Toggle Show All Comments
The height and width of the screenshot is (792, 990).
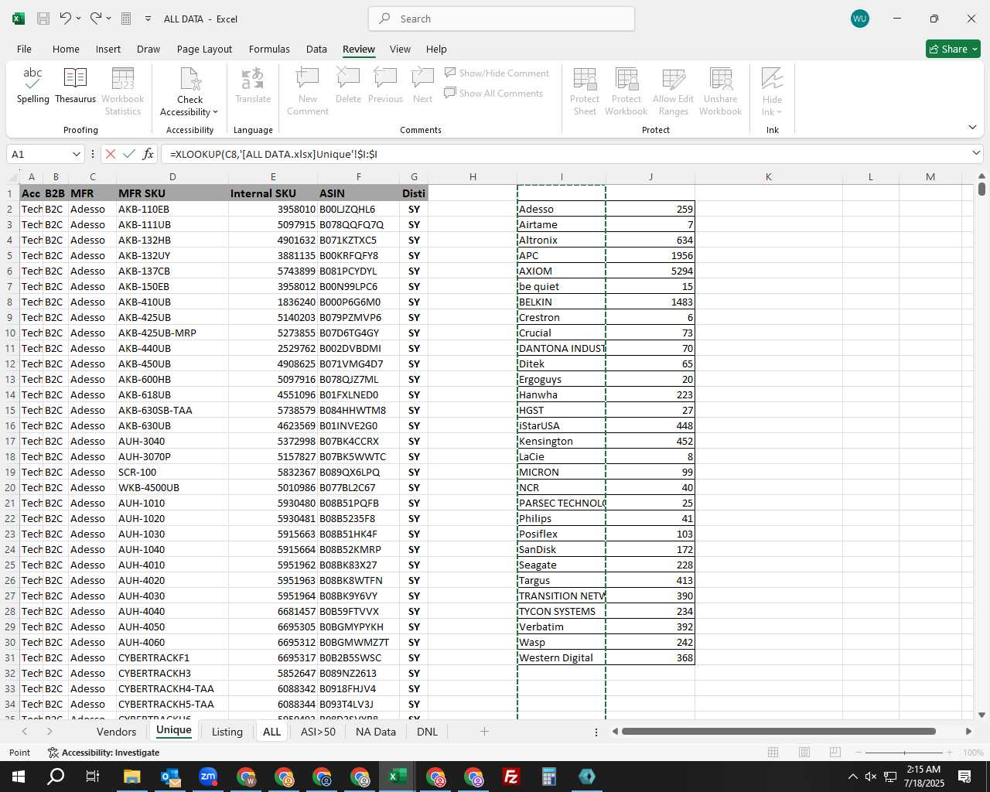(493, 93)
